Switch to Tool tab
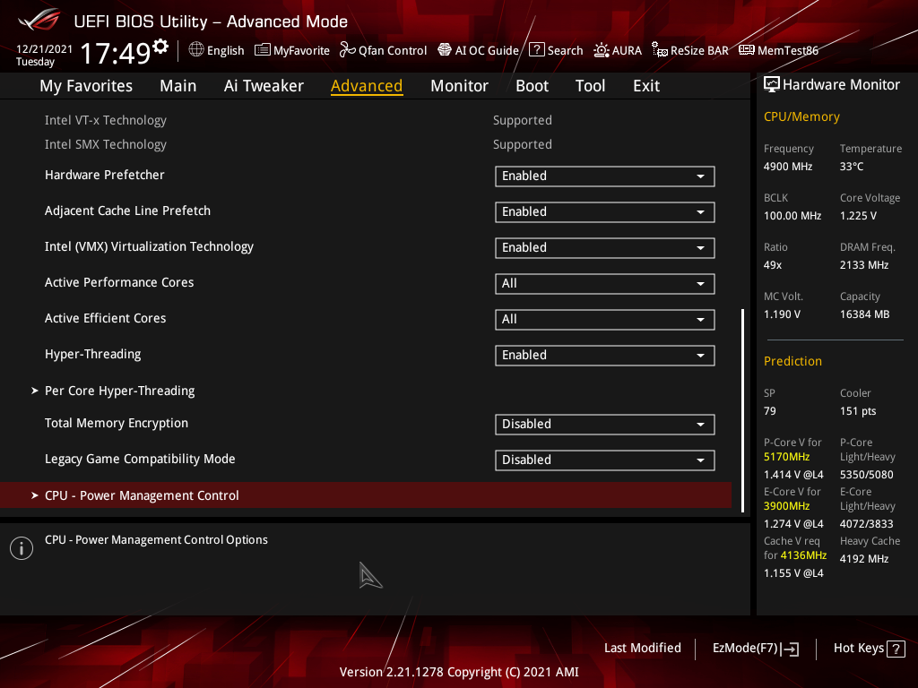 [x=590, y=86]
